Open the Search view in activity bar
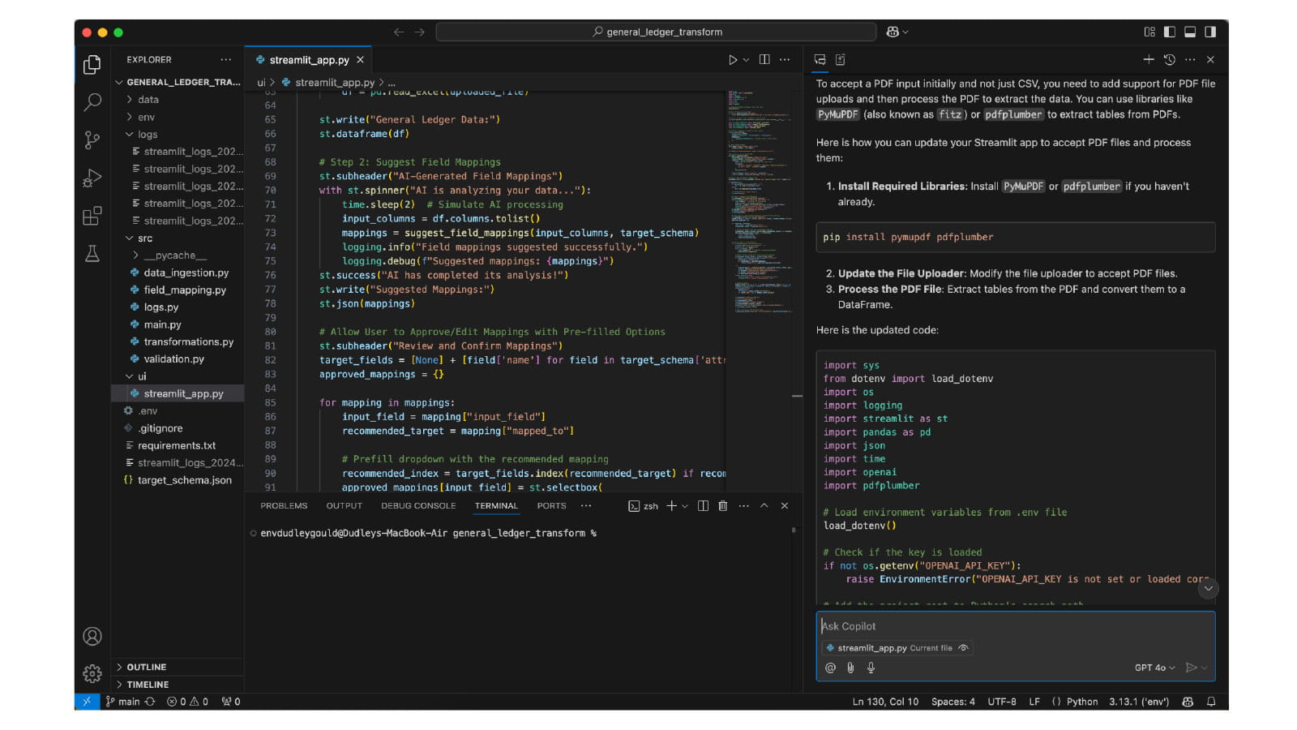 [x=92, y=102]
